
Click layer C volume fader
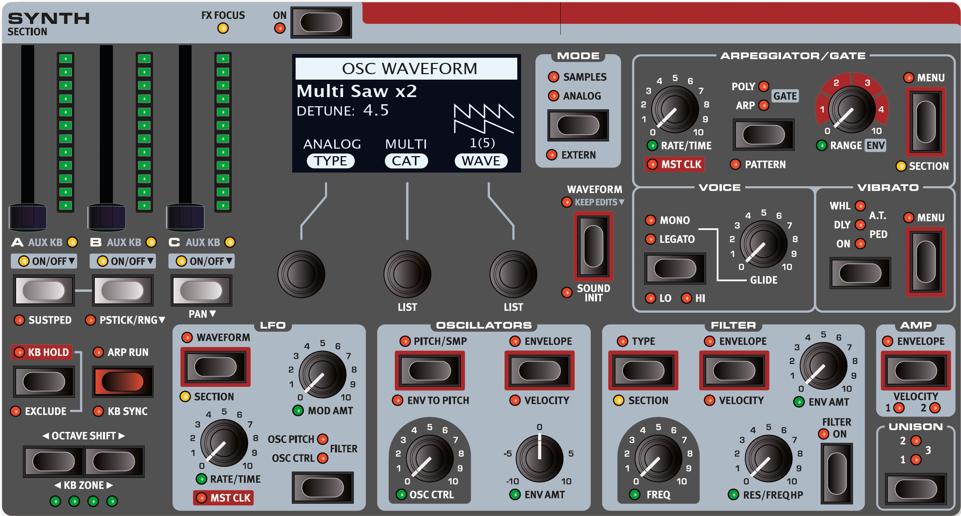185,217
